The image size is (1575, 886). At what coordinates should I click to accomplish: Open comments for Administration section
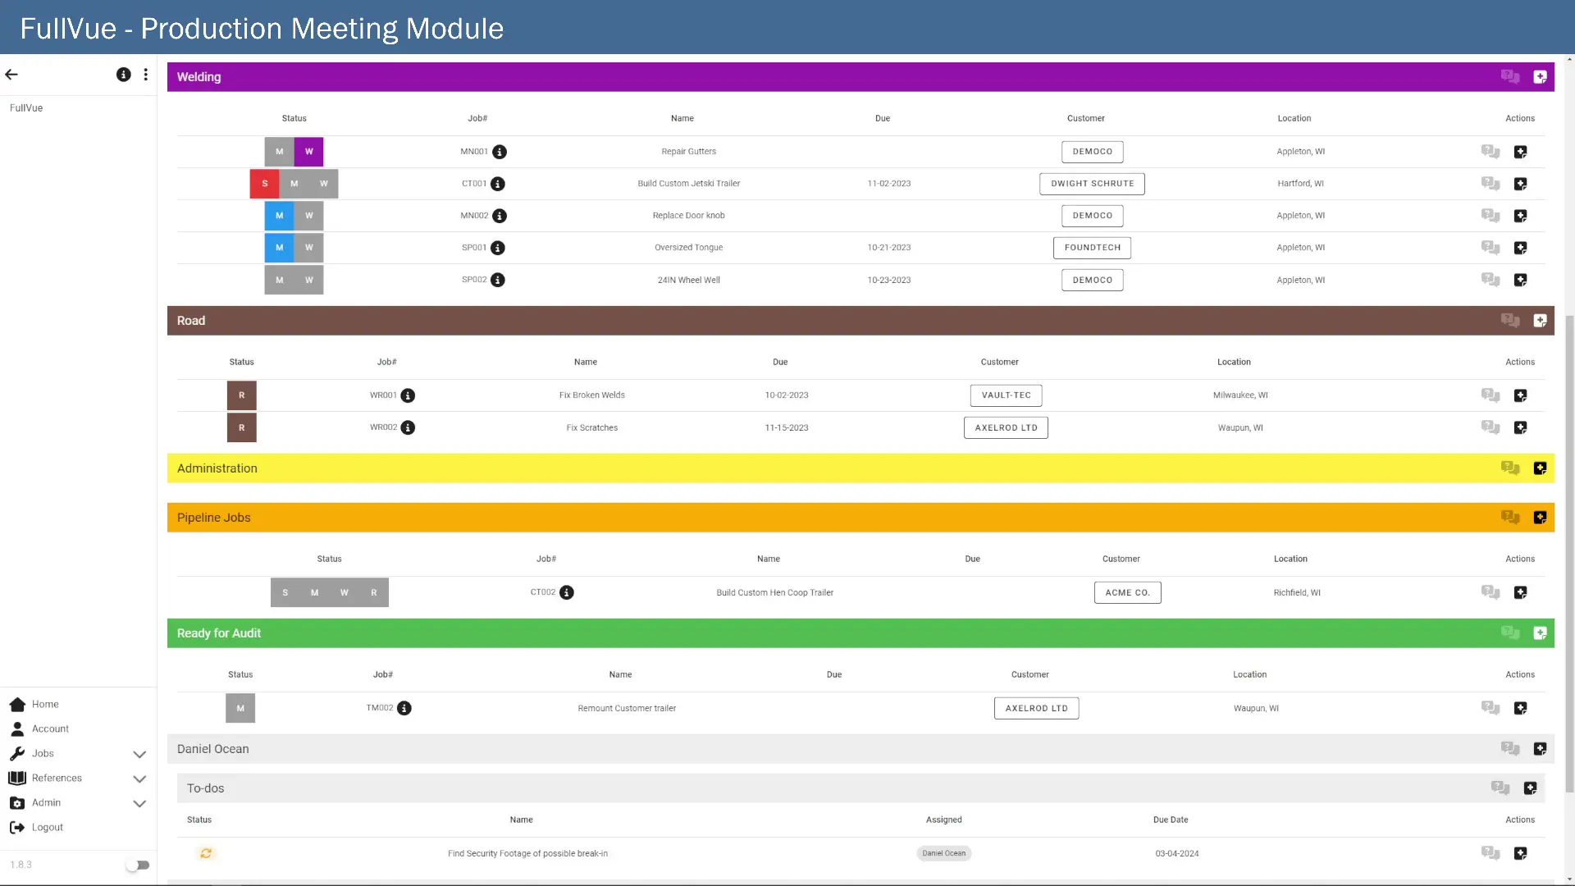click(x=1510, y=468)
